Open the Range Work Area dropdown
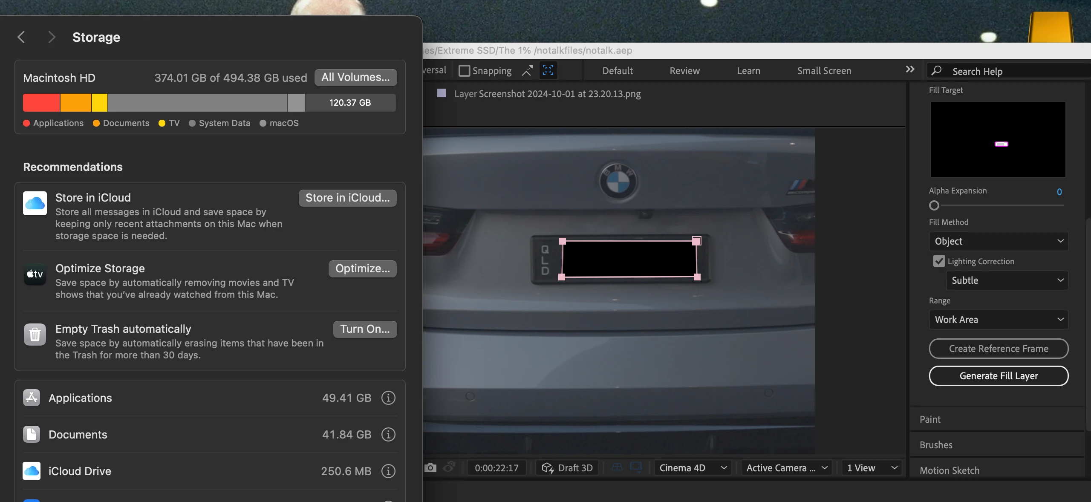 (x=999, y=320)
